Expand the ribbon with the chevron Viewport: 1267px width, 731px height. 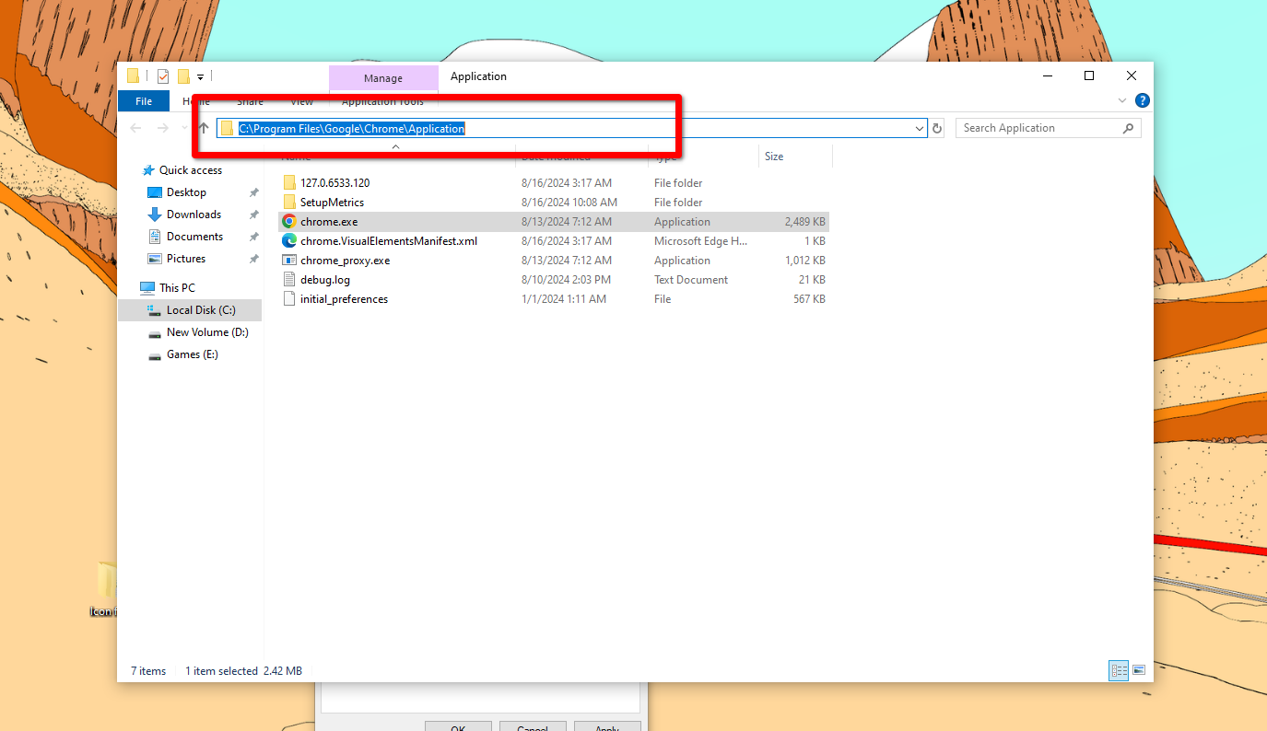(x=1122, y=100)
